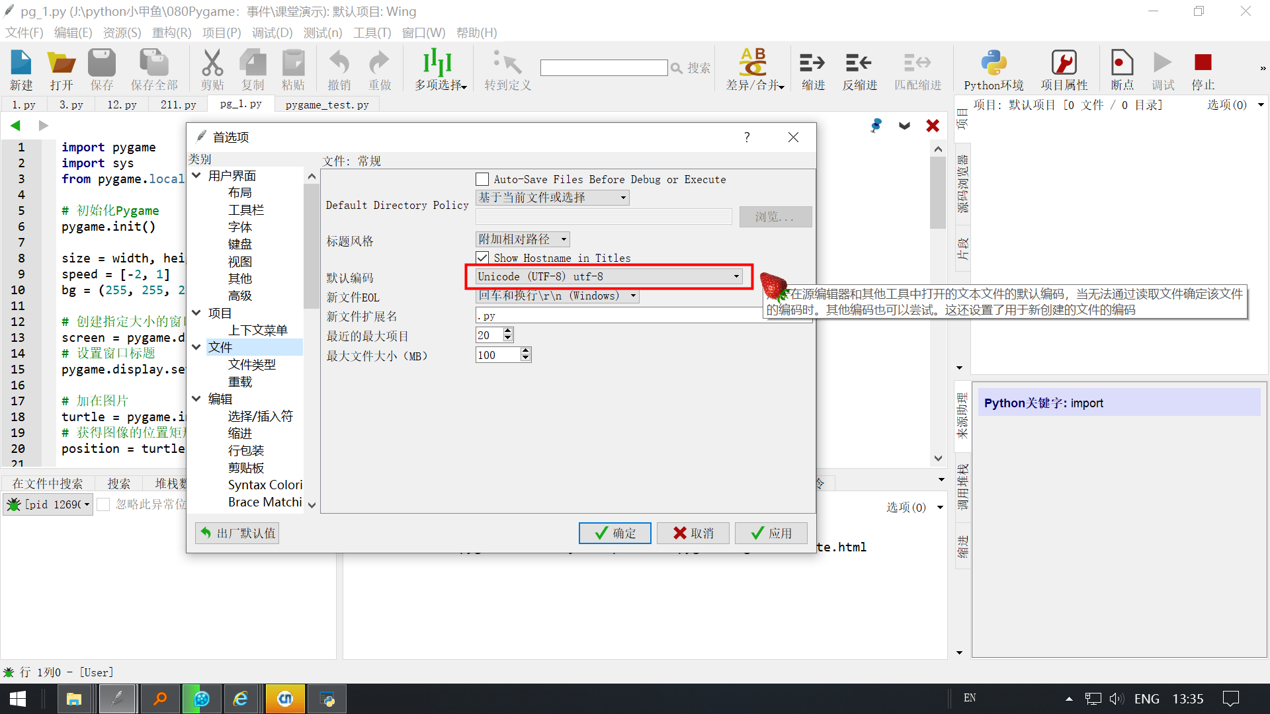Enable Auto-Save Files Before Debug checkbox

482,179
